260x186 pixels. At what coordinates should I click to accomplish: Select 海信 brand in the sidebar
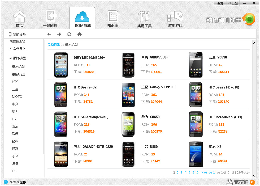[x=15, y=164]
